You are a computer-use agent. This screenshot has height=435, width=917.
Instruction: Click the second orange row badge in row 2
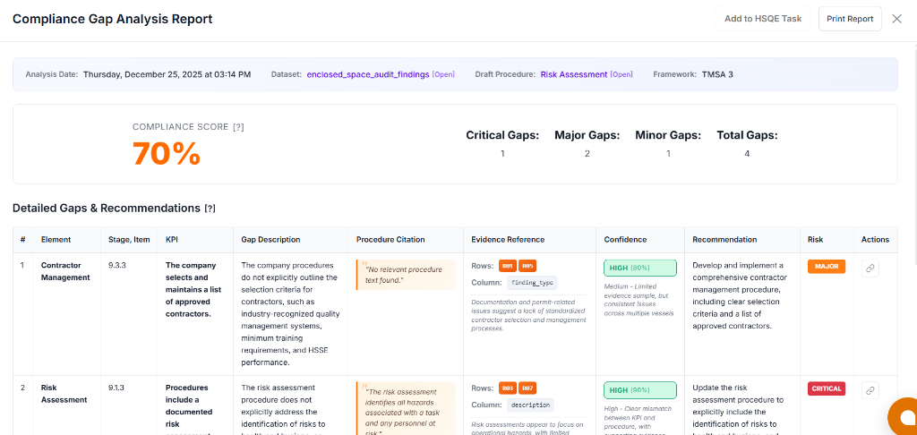[x=527, y=388]
